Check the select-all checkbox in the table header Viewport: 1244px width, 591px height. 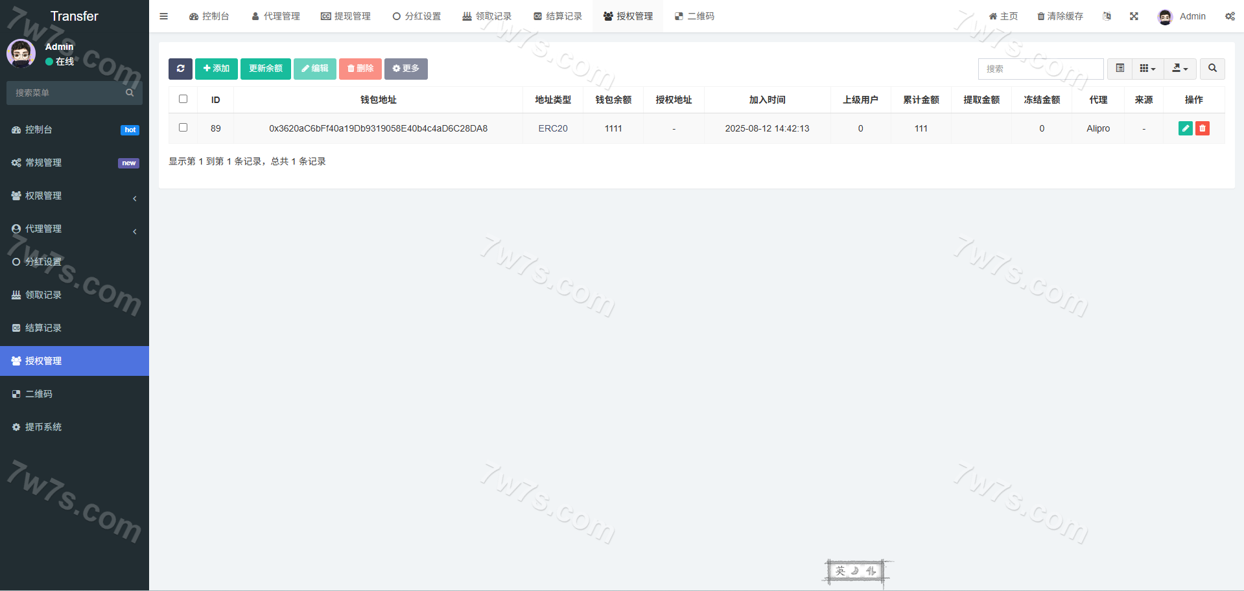coord(183,99)
